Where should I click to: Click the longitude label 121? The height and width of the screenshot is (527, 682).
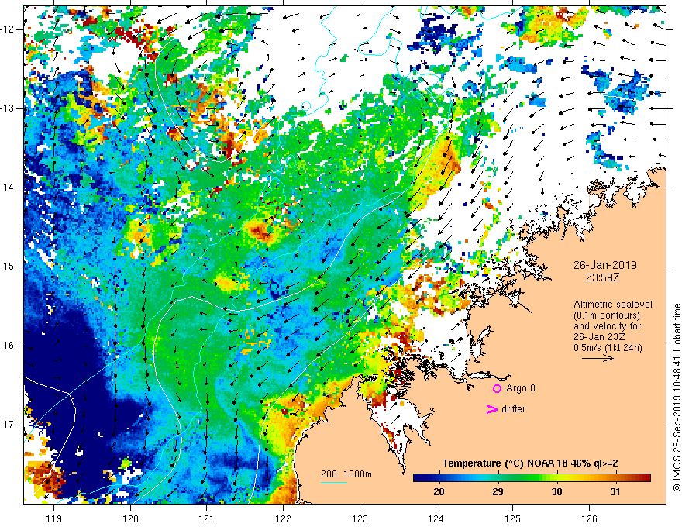pyautogui.click(x=207, y=518)
